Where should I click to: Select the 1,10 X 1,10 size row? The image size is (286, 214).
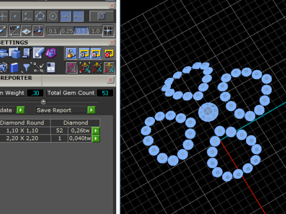25,131
